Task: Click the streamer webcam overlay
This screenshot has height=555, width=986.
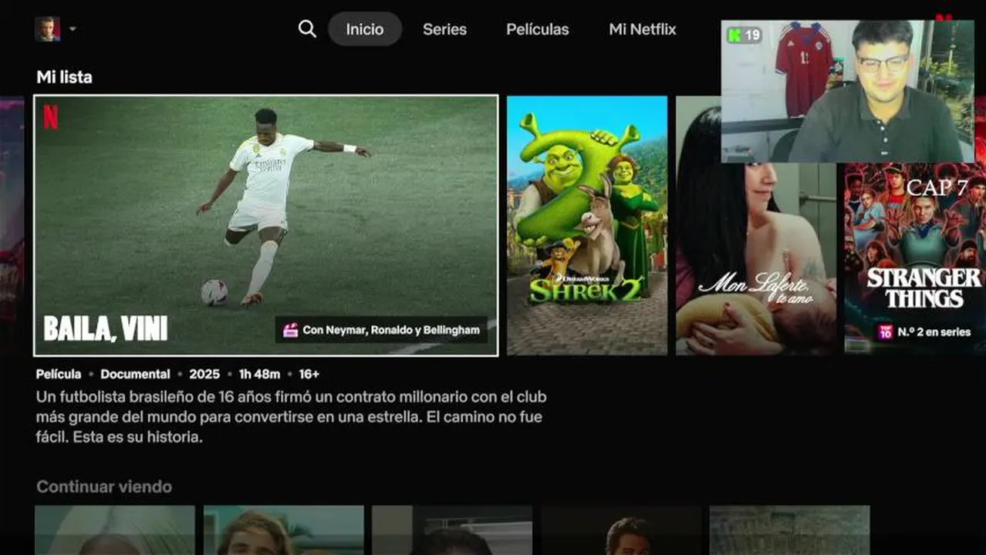Action: click(x=848, y=91)
